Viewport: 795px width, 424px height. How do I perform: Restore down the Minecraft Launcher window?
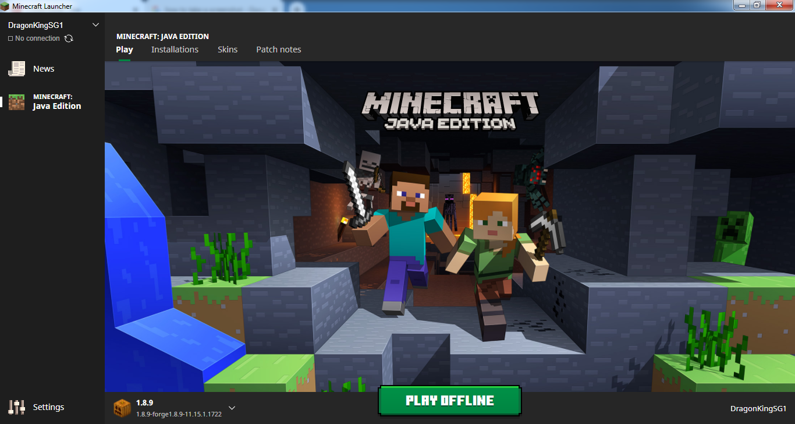click(x=757, y=5)
